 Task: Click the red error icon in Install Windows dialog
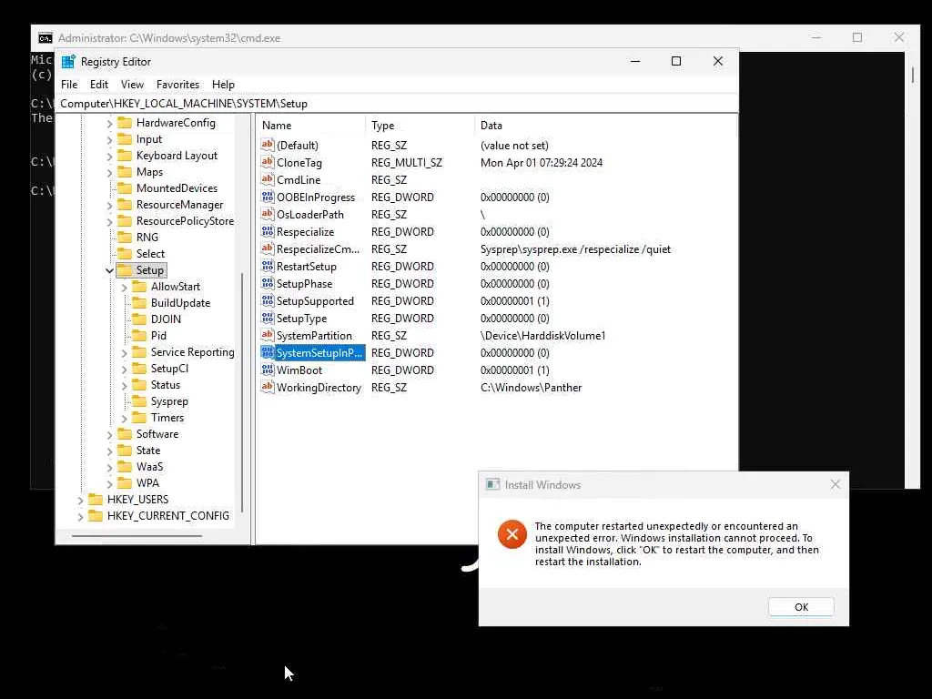point(512,534)
